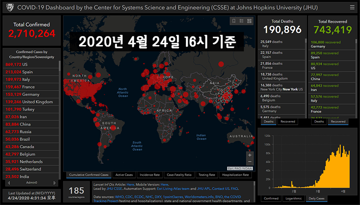Click 106,800 recovered Germany entry
This screenshot has height=205, width=360.
tap(332, 44)
